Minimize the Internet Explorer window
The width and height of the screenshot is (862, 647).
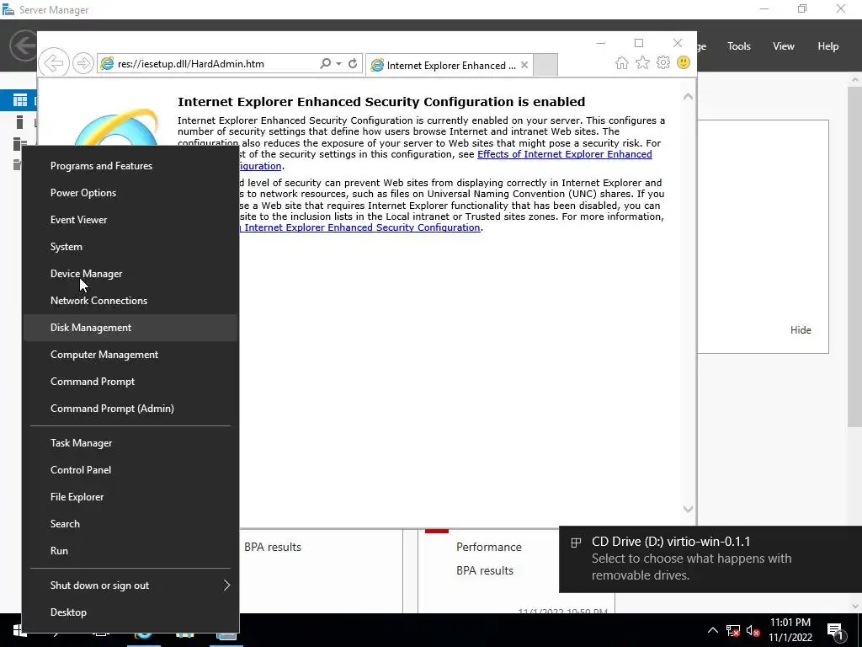click(601, 43)
